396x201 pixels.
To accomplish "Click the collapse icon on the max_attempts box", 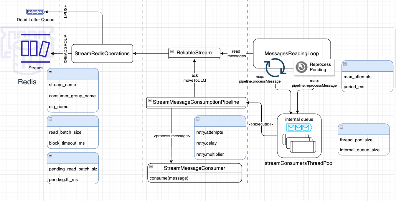I will tap(345, 63).
